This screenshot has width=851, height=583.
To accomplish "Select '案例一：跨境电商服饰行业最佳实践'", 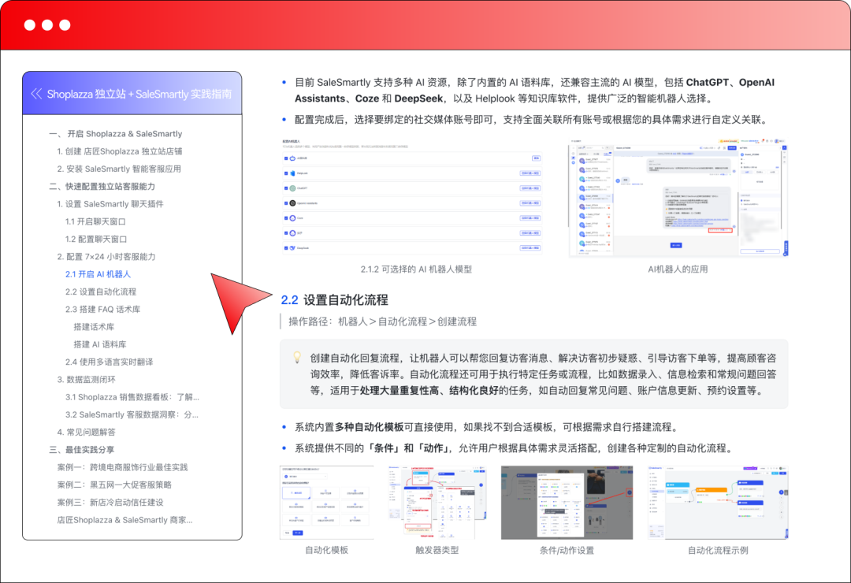I will (123, 467).
